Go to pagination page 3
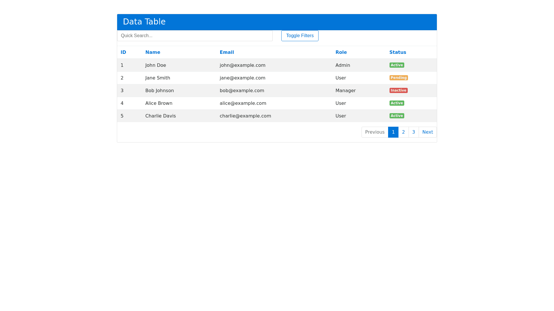The width and height of the screenshot is (554, 311). click(x=413, y=132)
